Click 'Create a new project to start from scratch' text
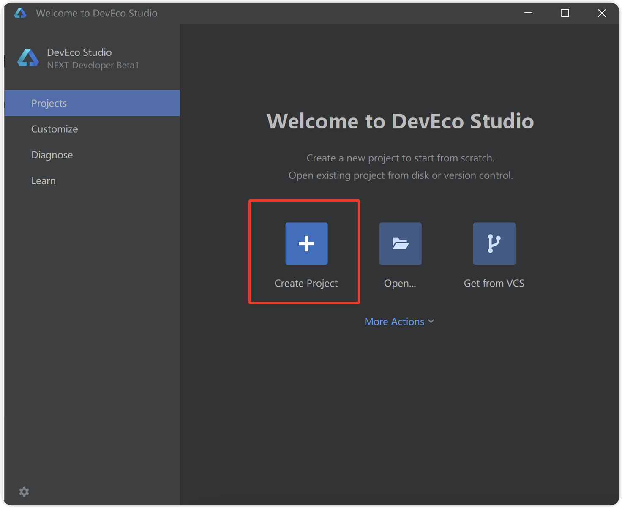 click(400, 158)
